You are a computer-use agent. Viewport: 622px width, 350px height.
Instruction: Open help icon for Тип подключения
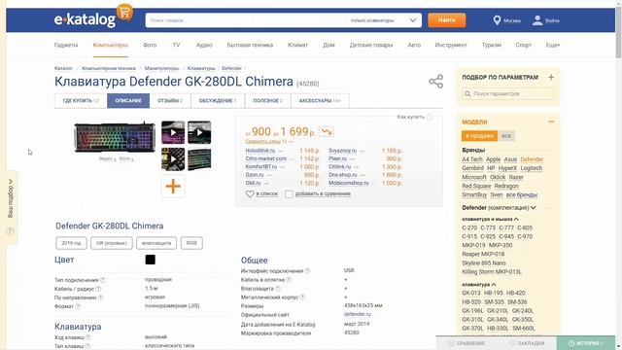[x=102, y=280]
